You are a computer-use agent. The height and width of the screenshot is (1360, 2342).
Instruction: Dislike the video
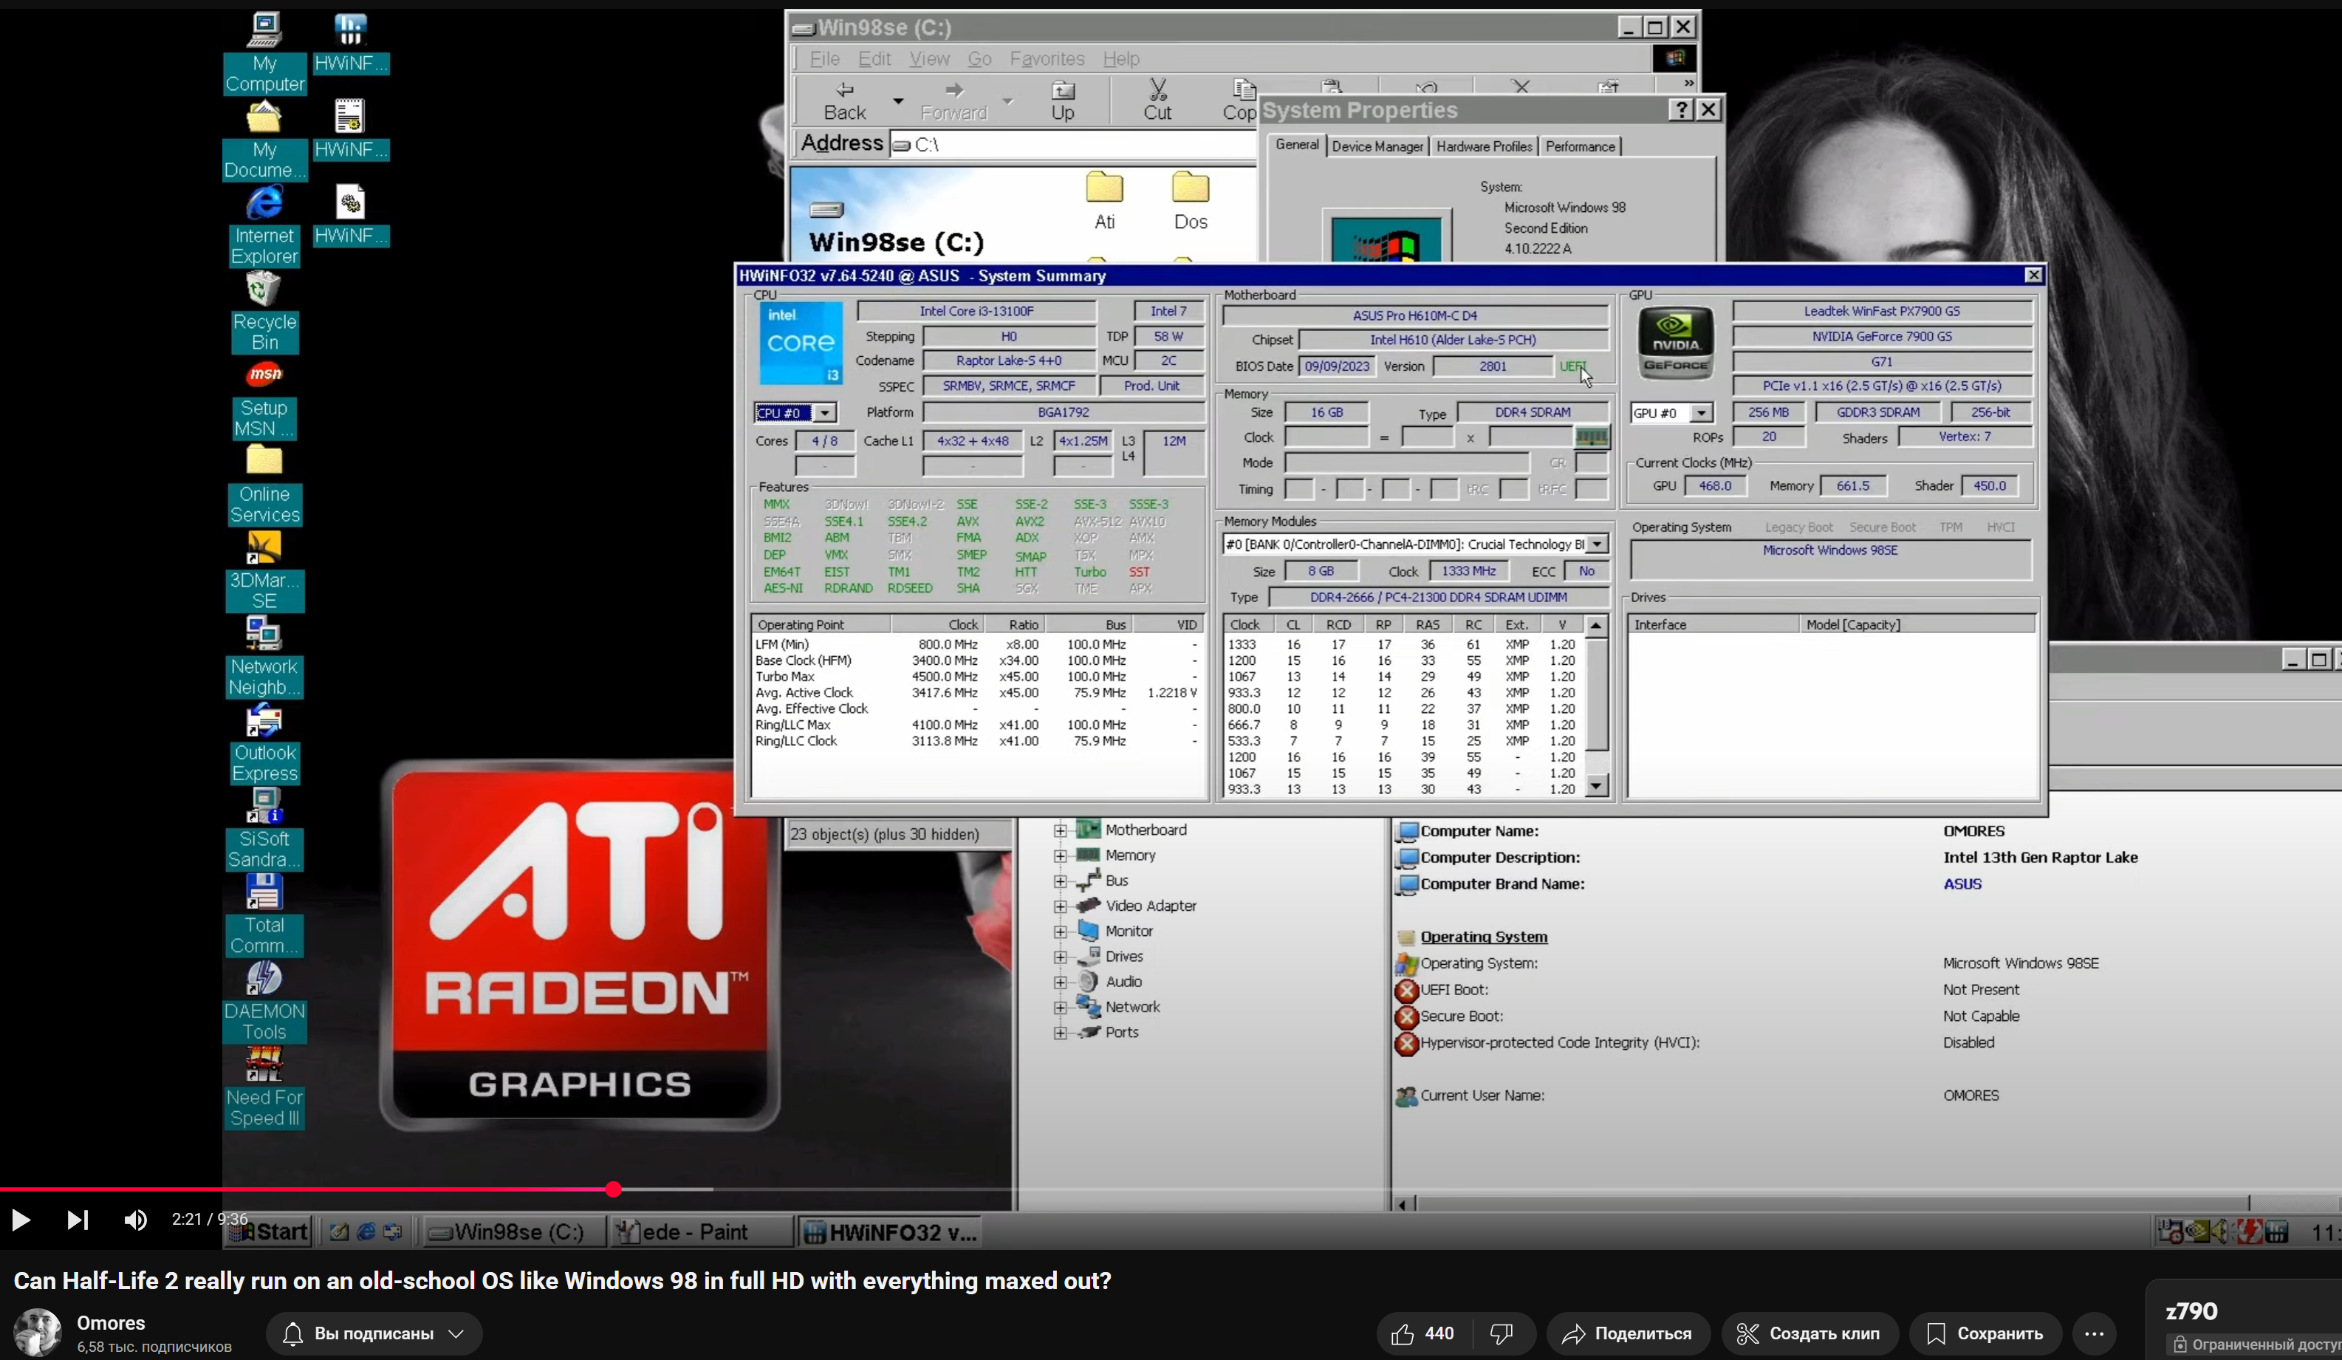pos(1502,1334)
